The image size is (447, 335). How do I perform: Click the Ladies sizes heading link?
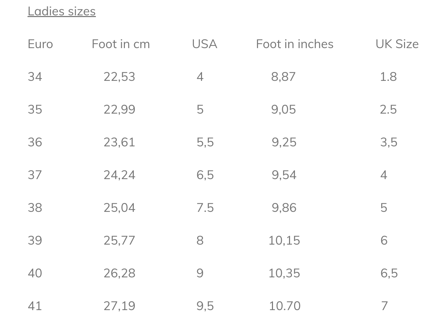coord(61,11)
